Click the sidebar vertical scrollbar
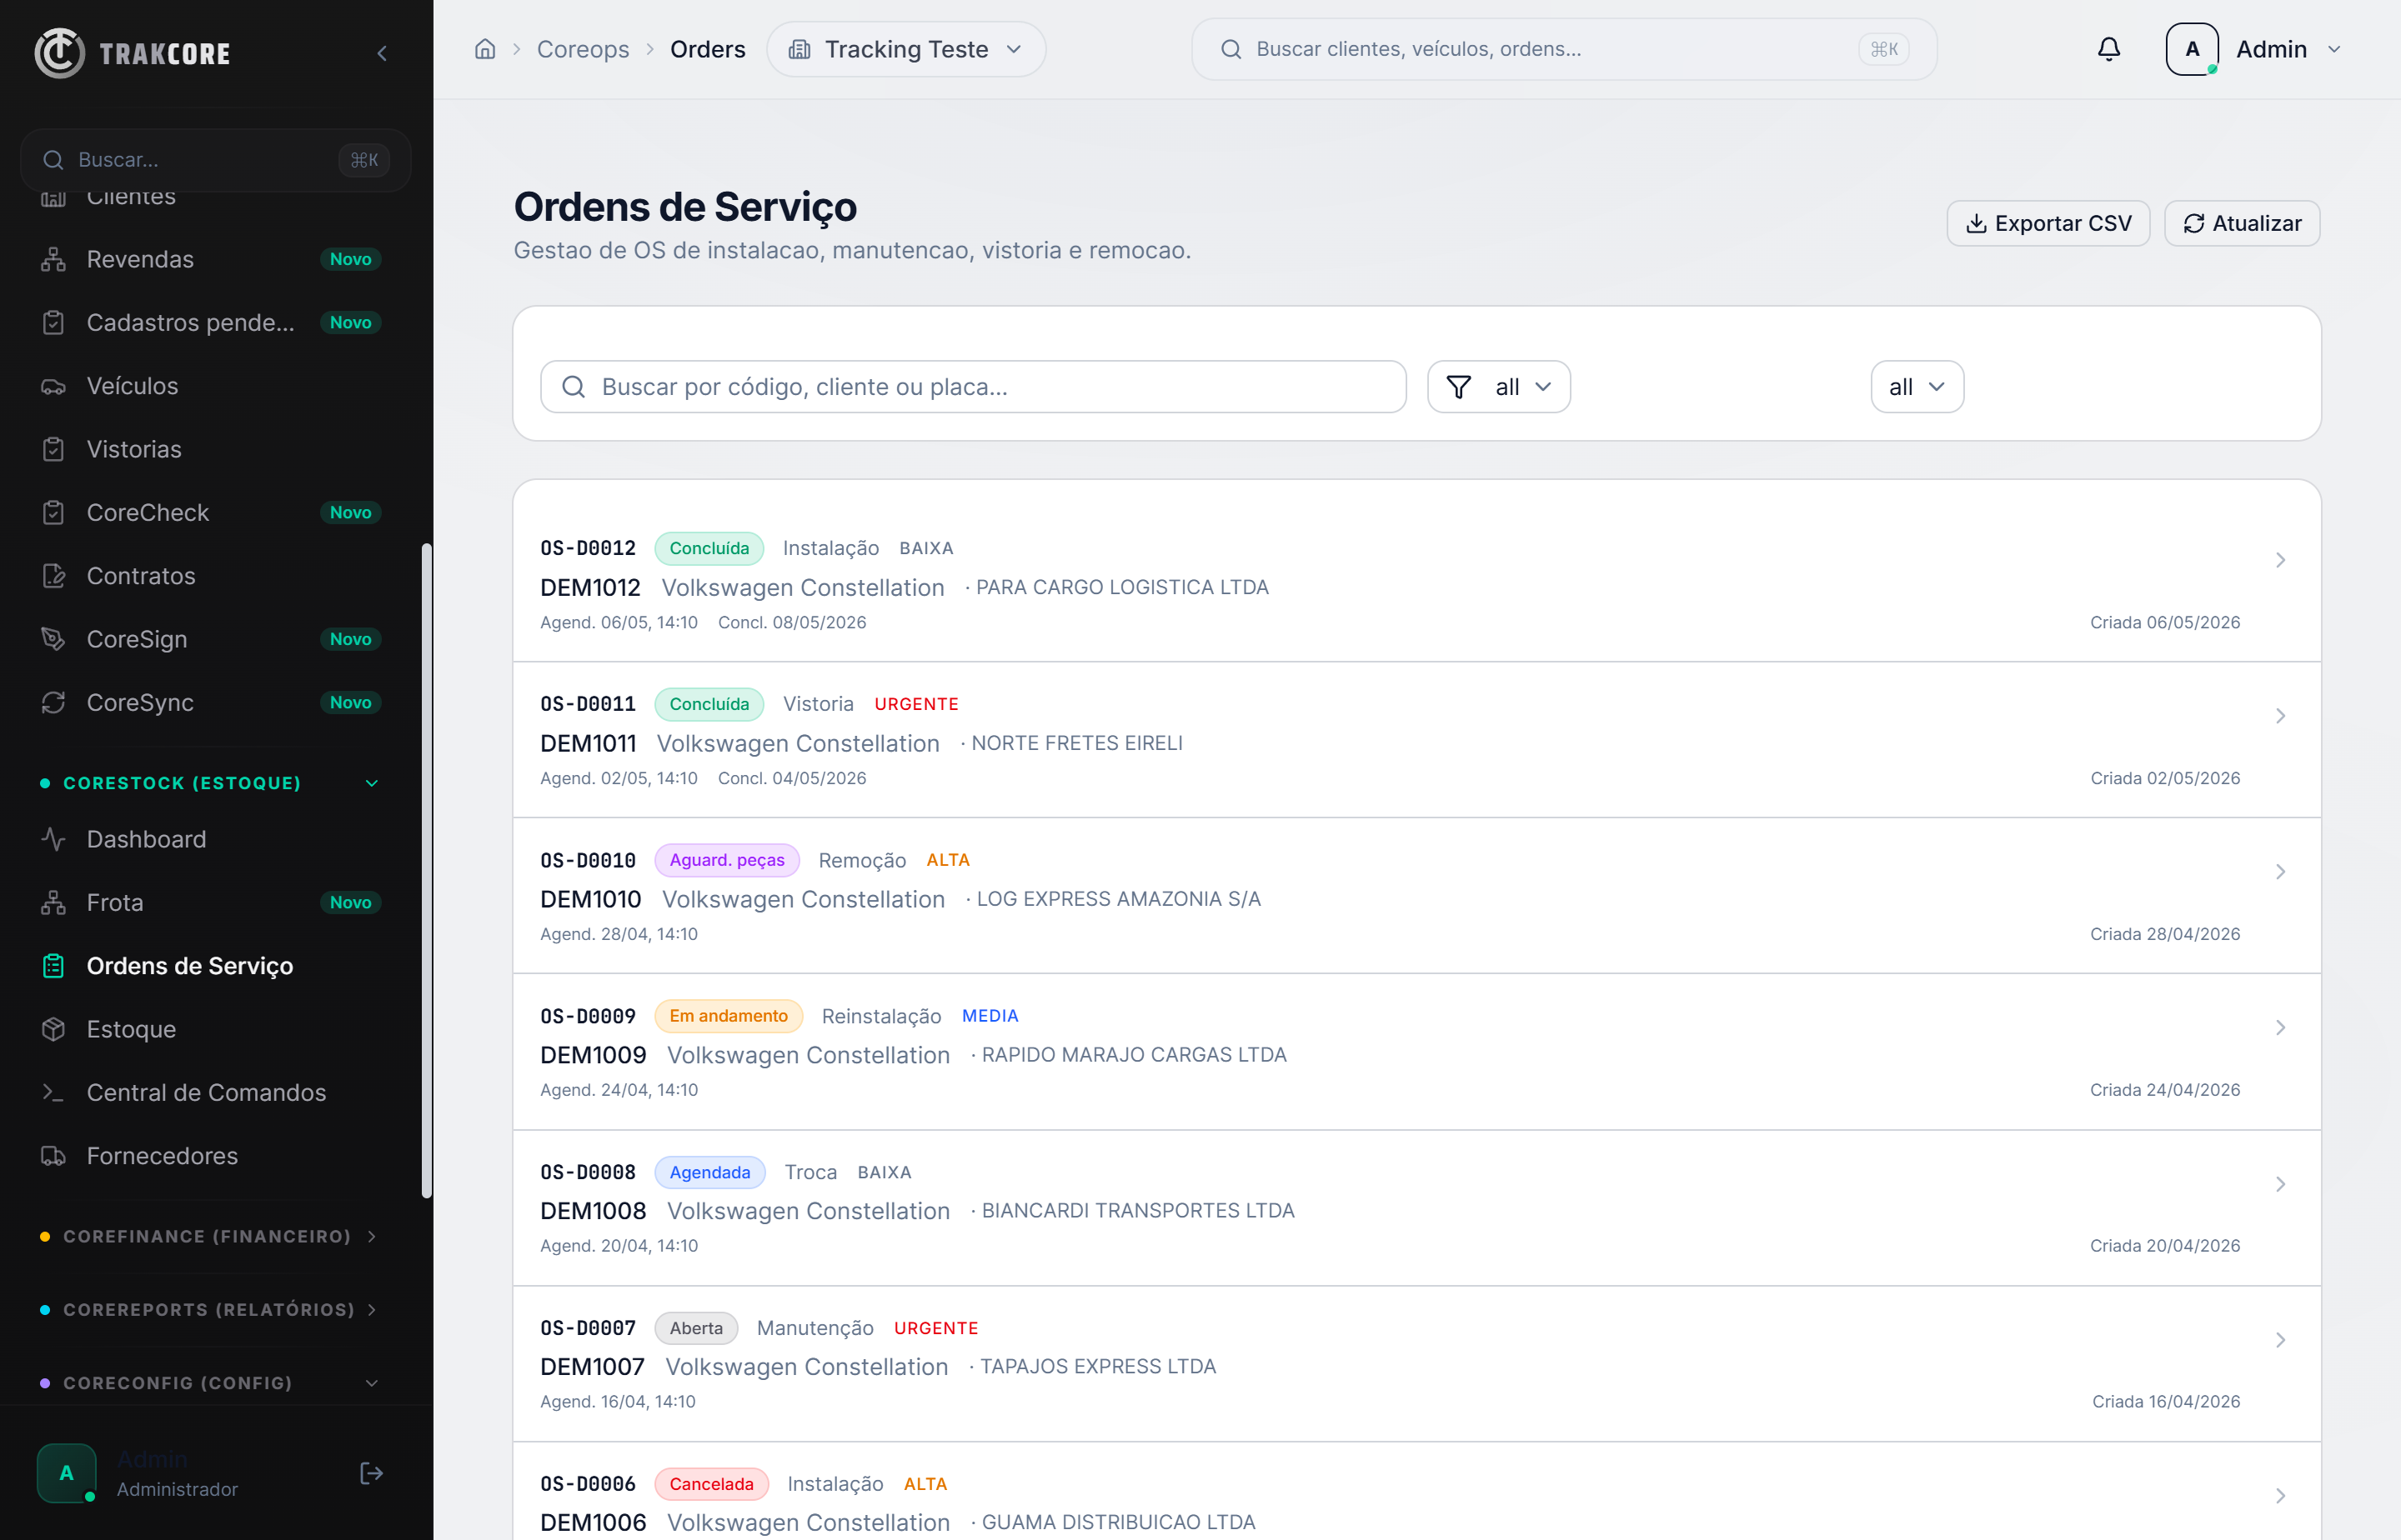This screenshot has width=2401, height=1540. coord(427,870)
